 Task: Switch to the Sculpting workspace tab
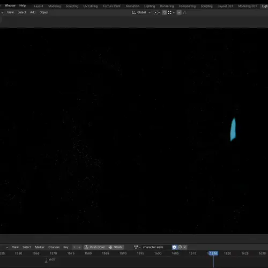coord(72,6)
